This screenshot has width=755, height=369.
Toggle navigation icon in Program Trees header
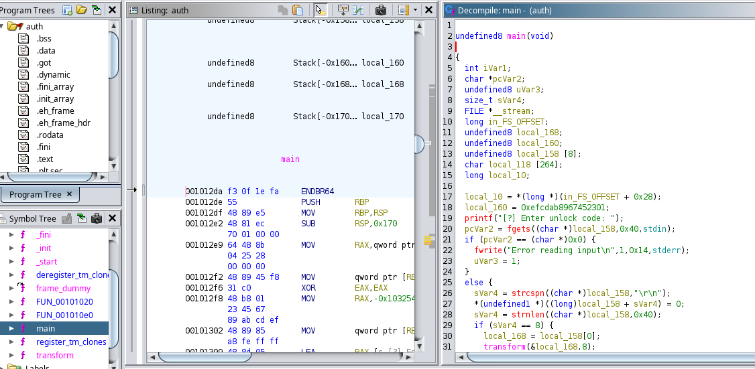point(97,9)
